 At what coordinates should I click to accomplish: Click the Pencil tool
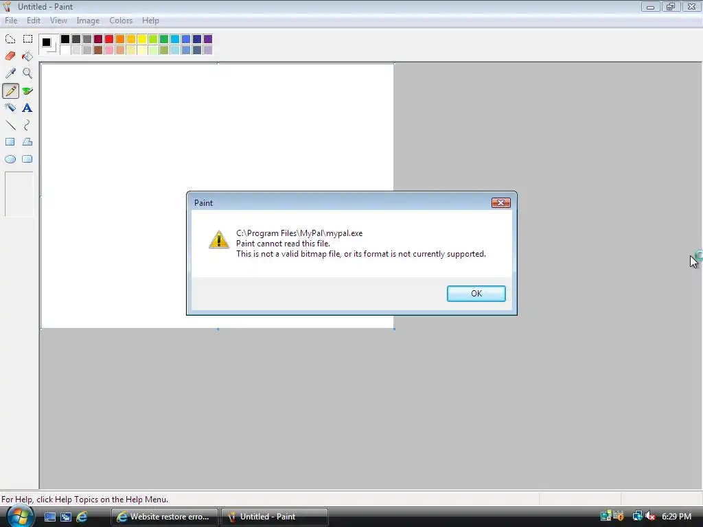coord(10,91)
